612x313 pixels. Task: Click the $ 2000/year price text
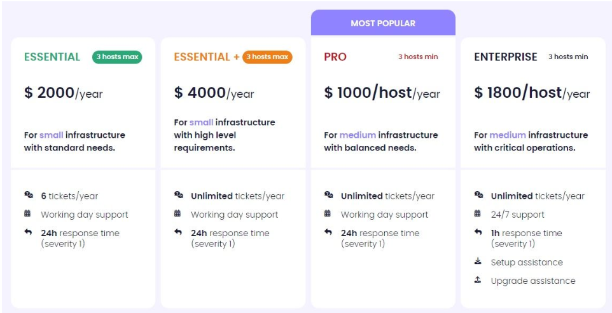coord(64,93)
